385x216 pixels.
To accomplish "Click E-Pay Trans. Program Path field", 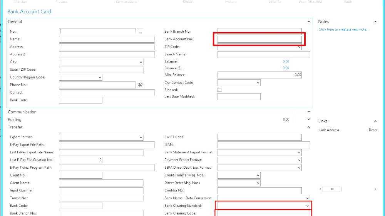I will point(107,168).
